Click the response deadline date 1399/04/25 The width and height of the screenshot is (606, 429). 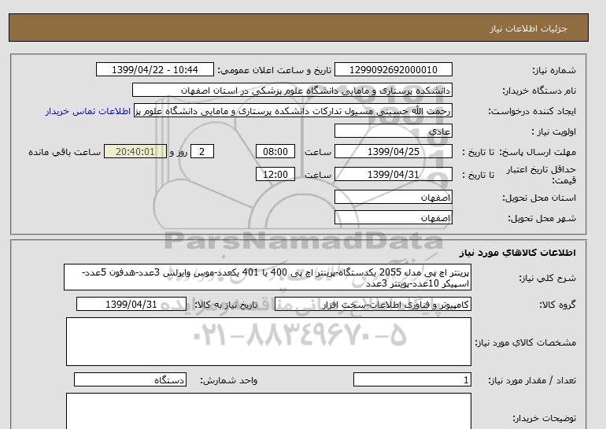point(393,151)
